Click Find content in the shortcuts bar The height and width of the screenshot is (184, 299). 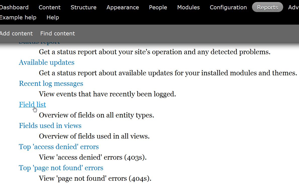57,33
